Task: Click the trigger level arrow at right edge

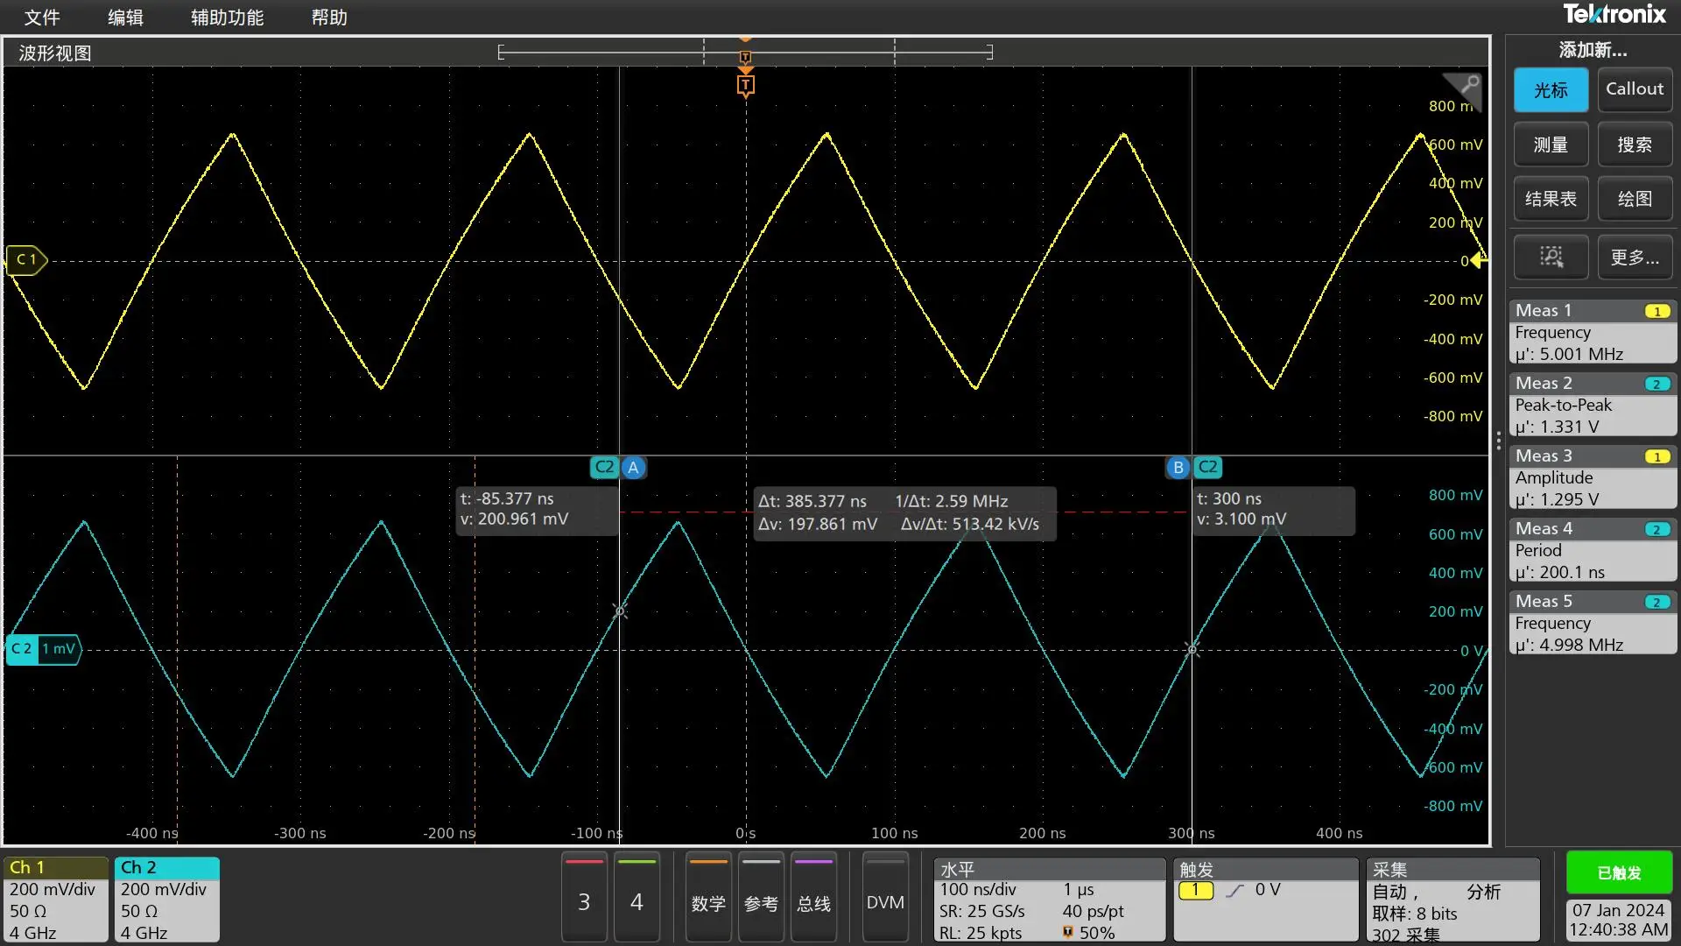Action: tap(1478, 260)
